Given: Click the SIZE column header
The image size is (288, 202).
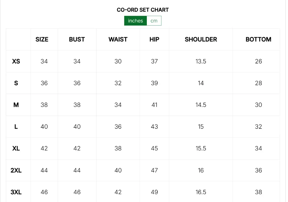Looking at the screenshot, I should 42,40.
